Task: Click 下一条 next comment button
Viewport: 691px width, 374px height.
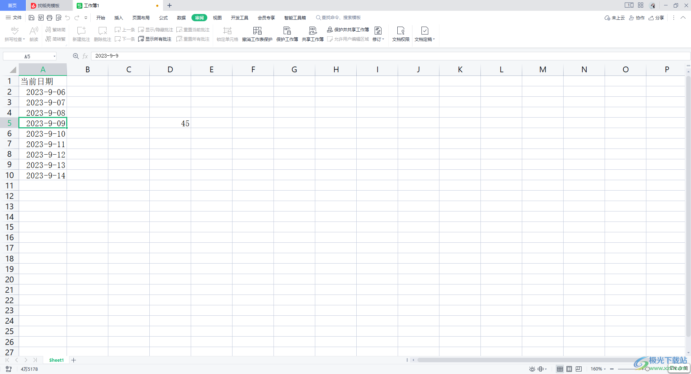Action: [125, 39]
